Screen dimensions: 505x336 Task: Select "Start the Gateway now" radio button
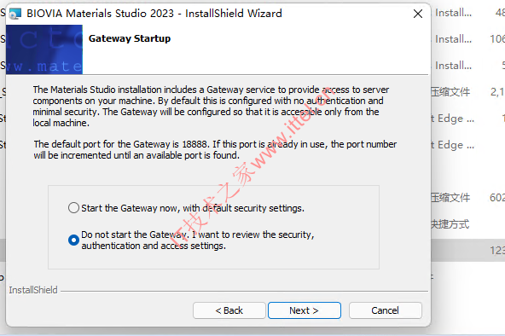[73, 208]
